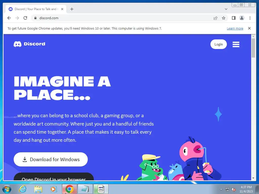Click Download for Windows button

[x=51, y=159]
